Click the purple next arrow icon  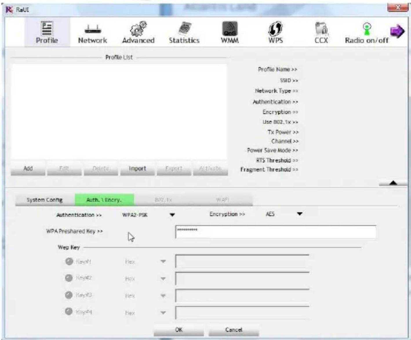(x=397, y=31)
